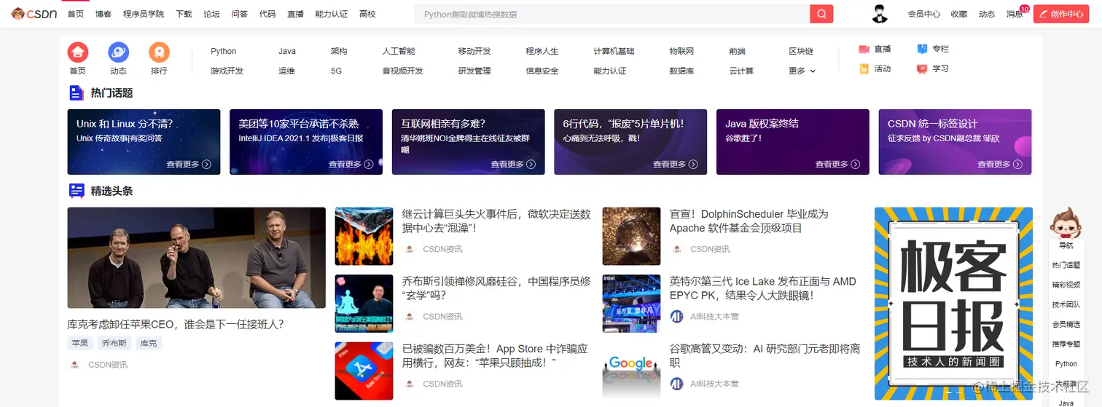Click 数据库 category

(x=681, y=71)
